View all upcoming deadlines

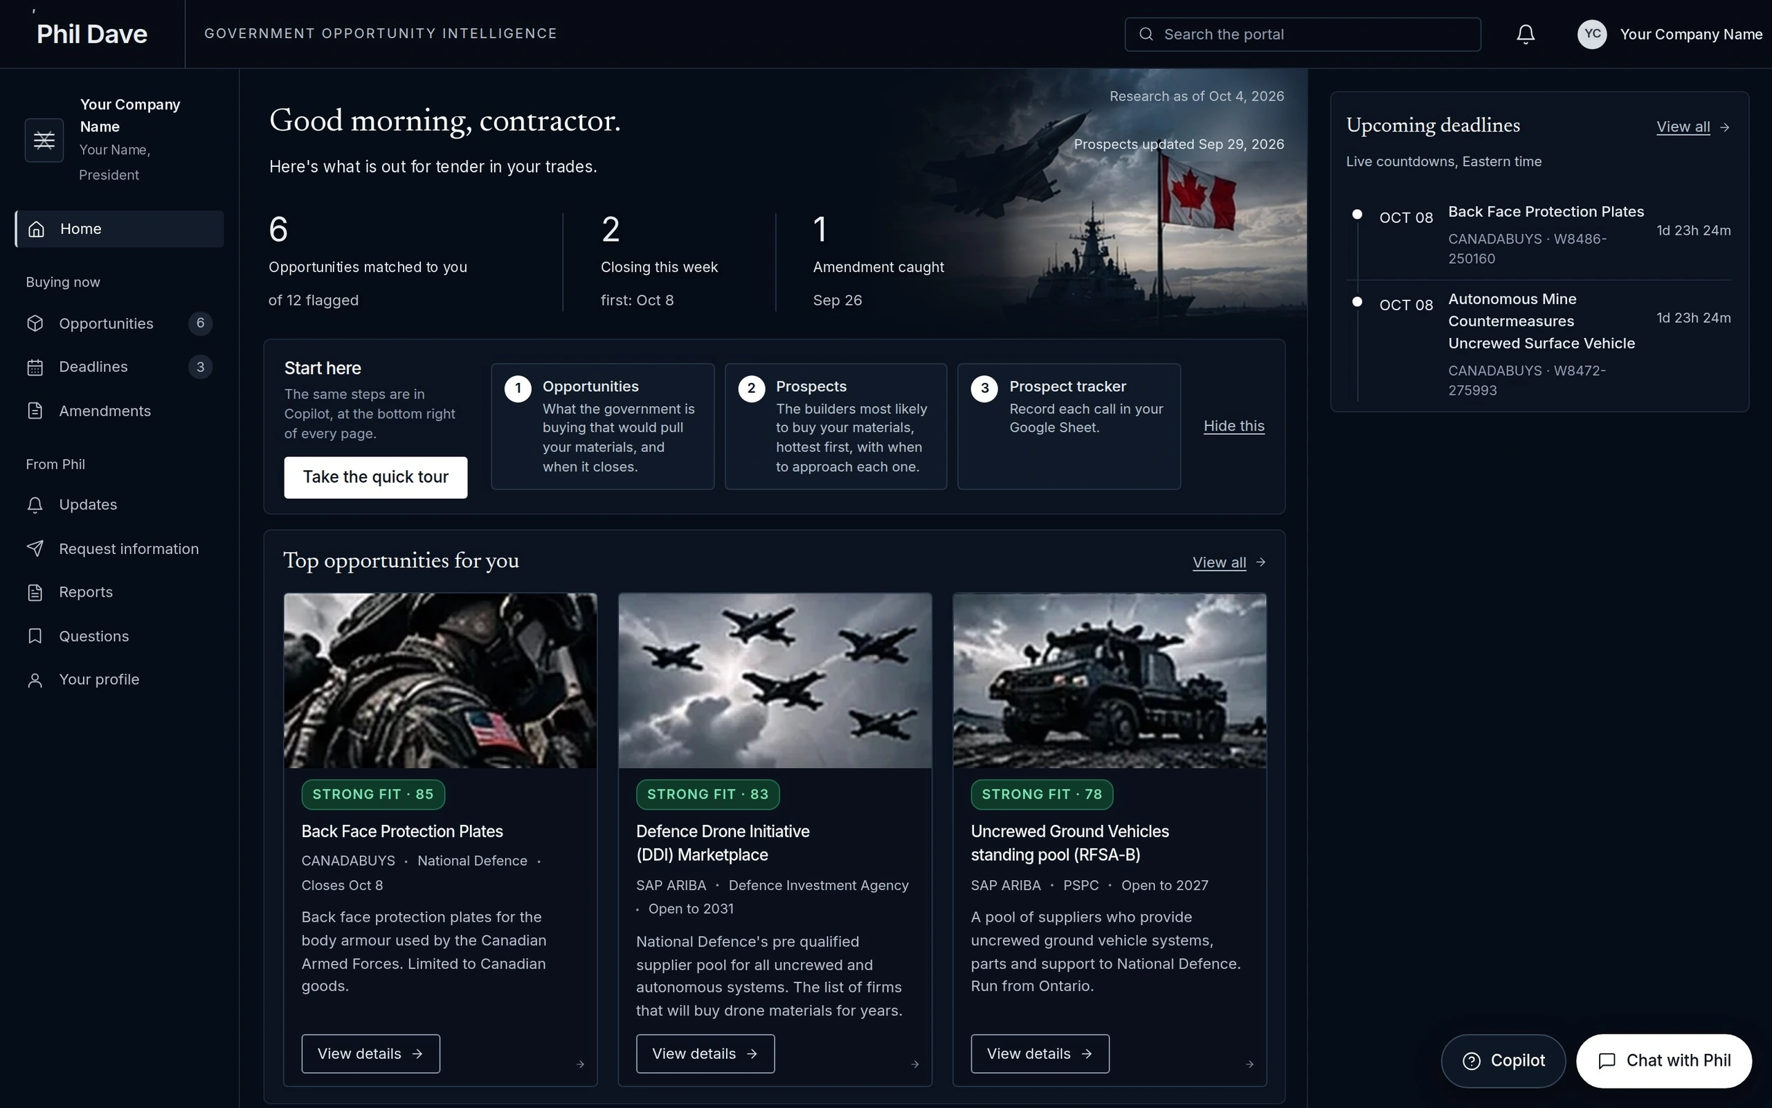[x=1692, y=127]
